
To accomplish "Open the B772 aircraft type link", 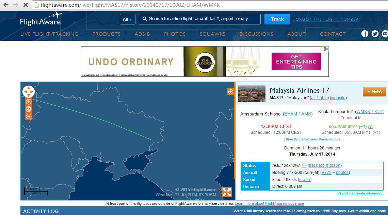I will point(326,173).
